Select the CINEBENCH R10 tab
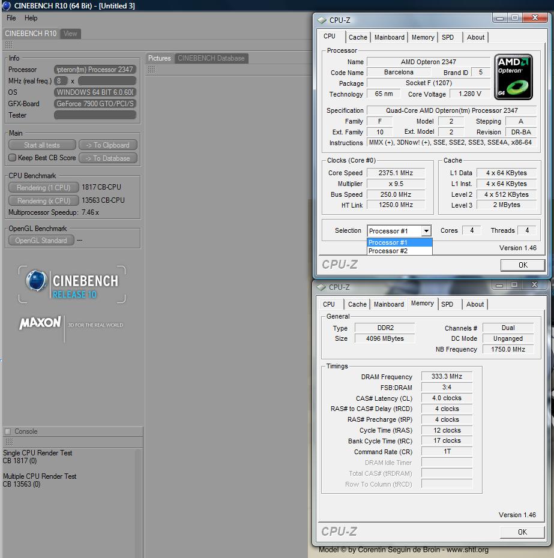Image resolution: width=554 pixels, height=558 pixels. point(31,34)
